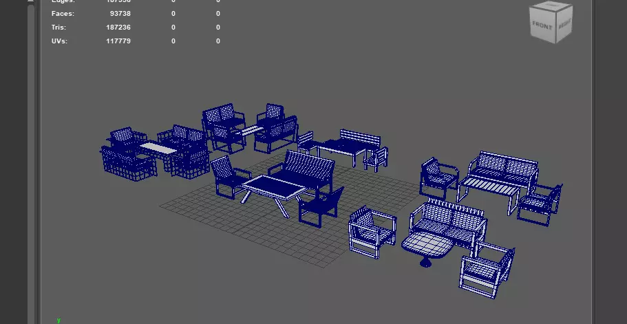
Task: Click the UV count value 117779
Action: [118, 41]
